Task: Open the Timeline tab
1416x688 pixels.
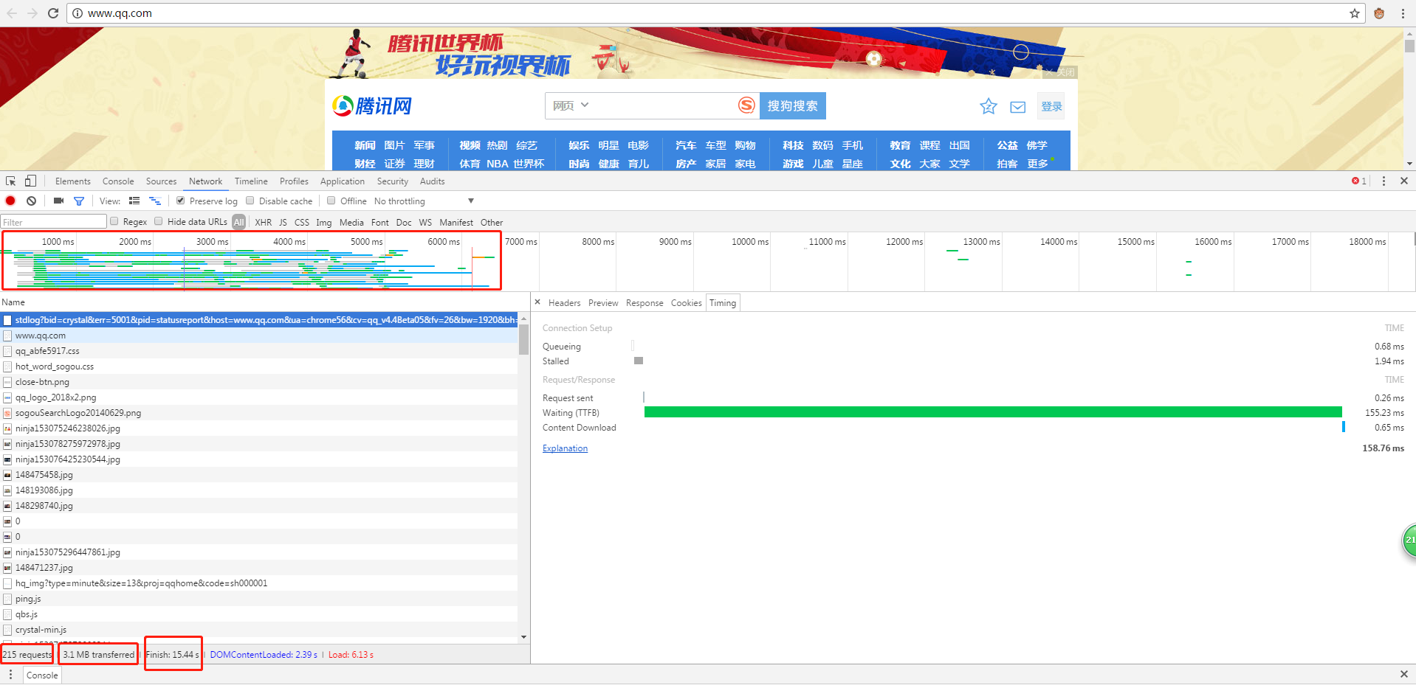Action: [x=251, y=181]
